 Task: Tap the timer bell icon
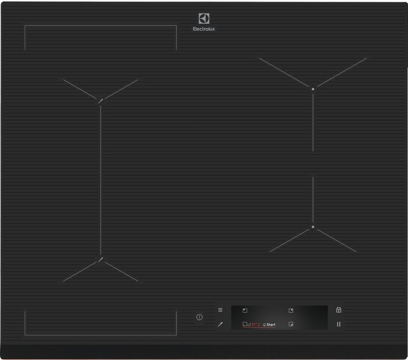(264, 325)
